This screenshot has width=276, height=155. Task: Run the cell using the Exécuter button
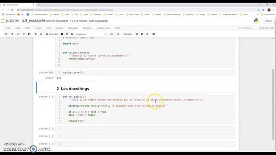coord(52,34)
